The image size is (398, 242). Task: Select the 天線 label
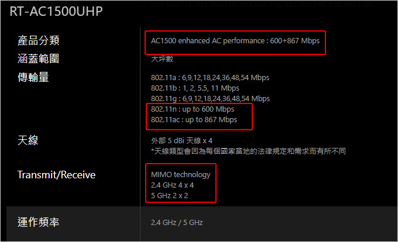pos(28,140)
